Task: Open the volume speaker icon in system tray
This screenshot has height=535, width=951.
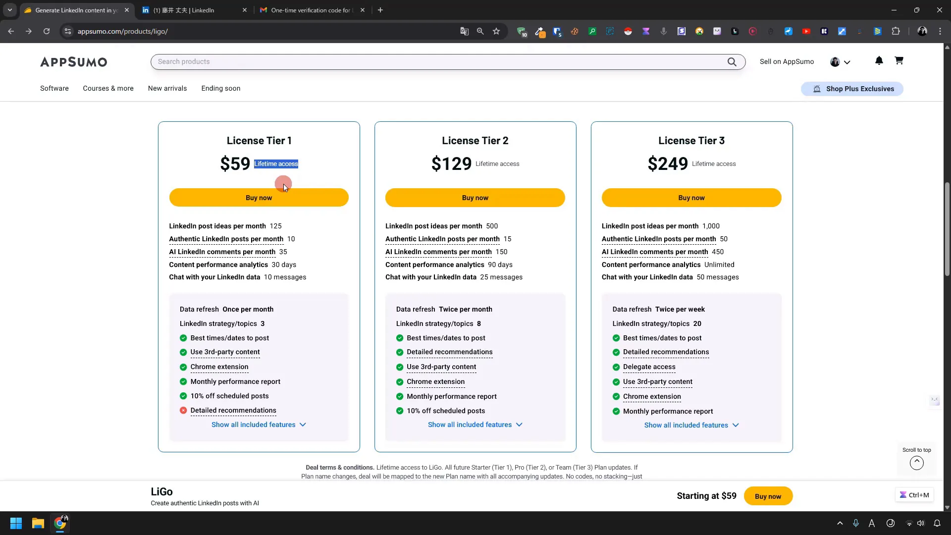Action: (920, 523)
